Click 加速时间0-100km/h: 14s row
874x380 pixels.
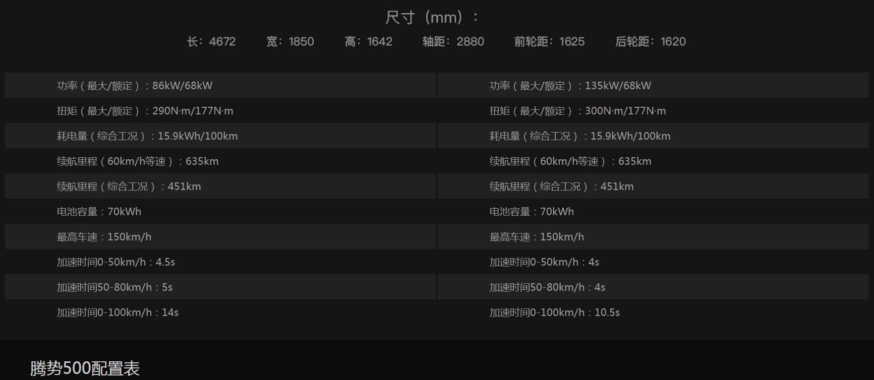pyautogui.click(x=220, y=312)
